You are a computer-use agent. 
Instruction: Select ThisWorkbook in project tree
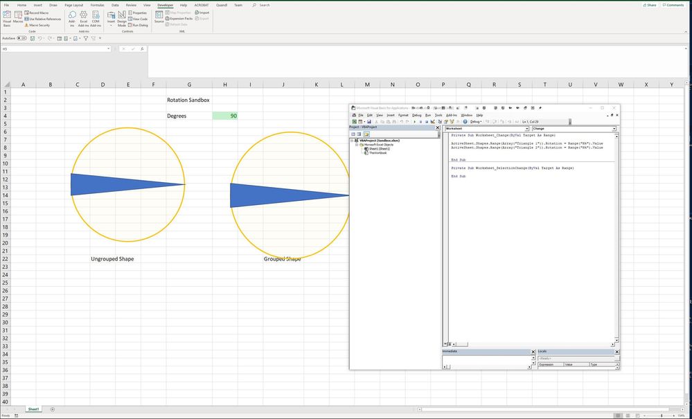[x=375, y=153]
